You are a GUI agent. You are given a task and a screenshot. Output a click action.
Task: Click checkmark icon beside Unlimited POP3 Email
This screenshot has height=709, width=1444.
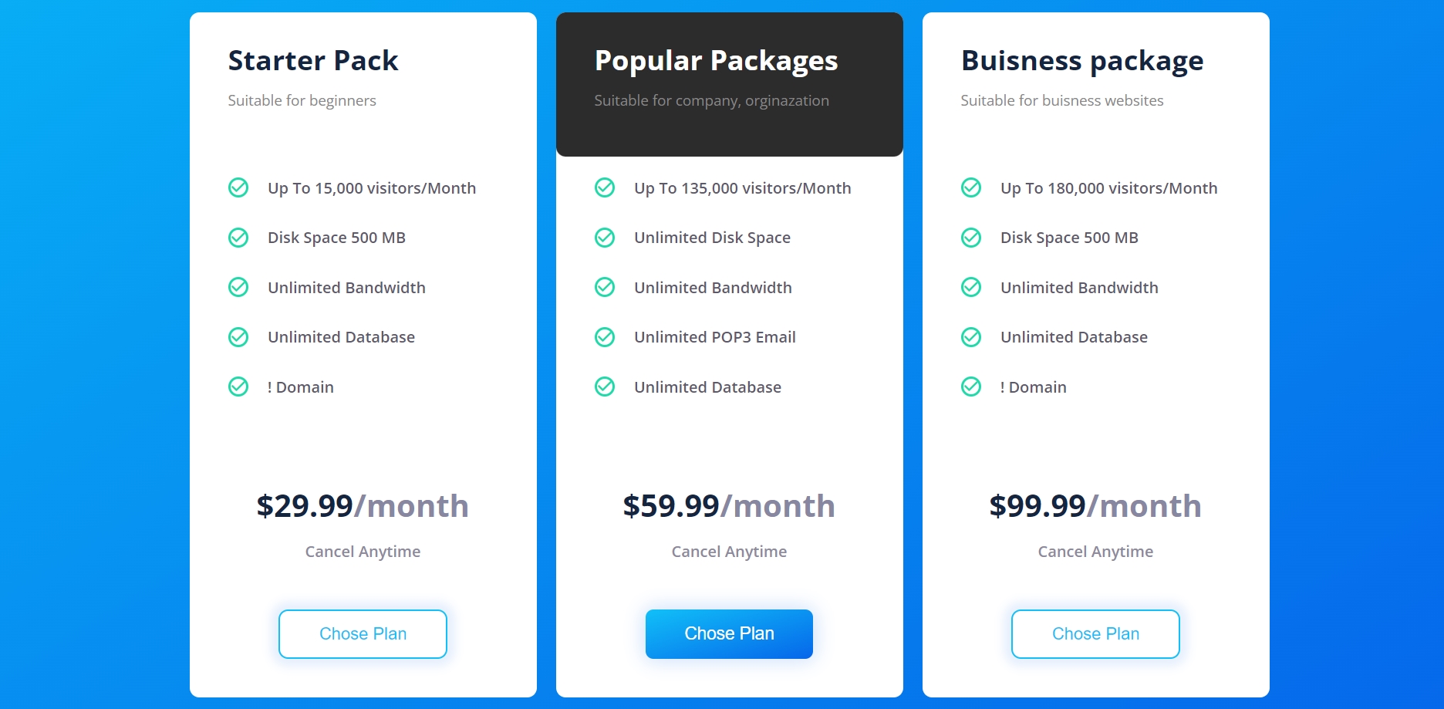click(605, 337)
